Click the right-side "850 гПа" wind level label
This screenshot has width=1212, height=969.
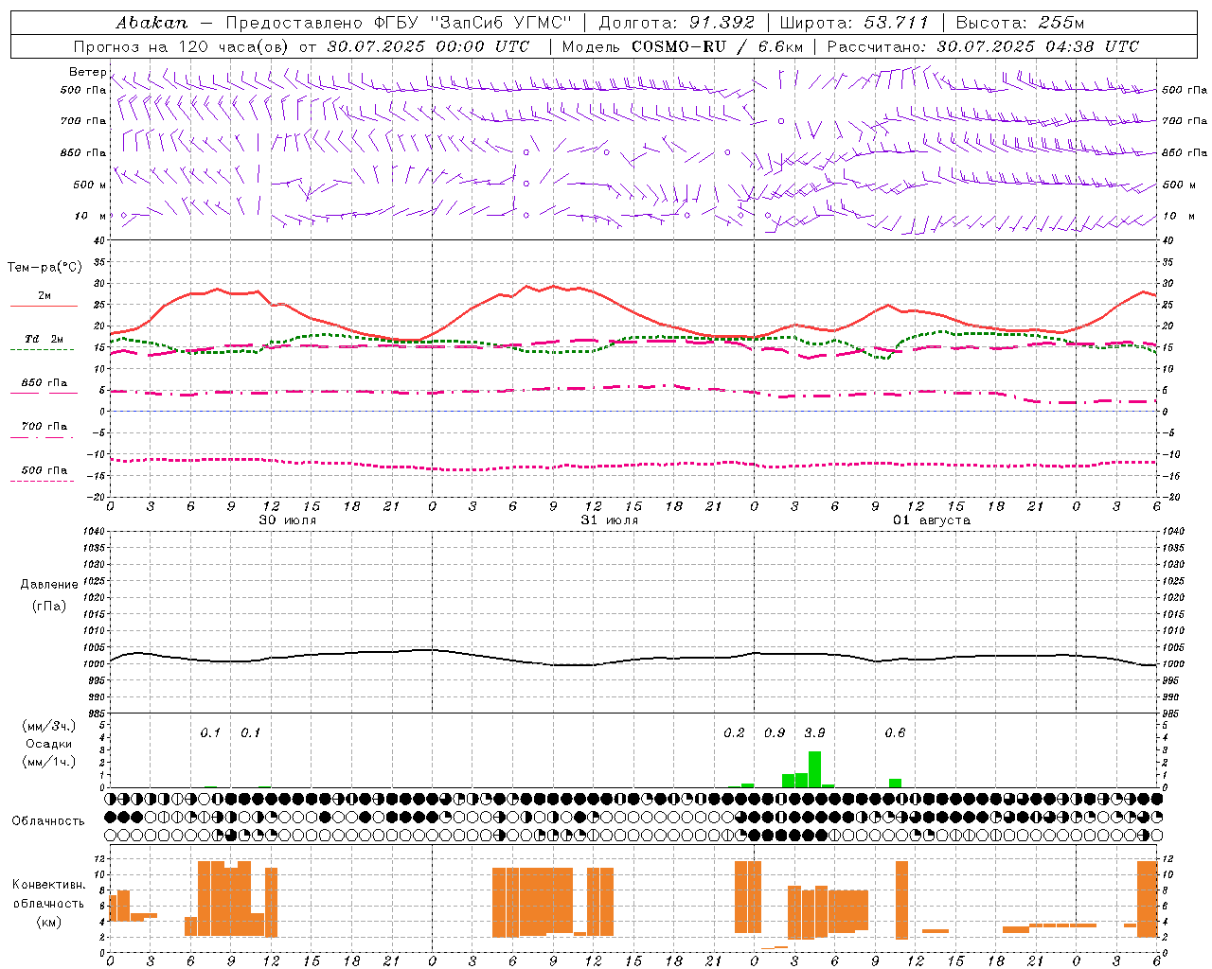[1185, 152]
